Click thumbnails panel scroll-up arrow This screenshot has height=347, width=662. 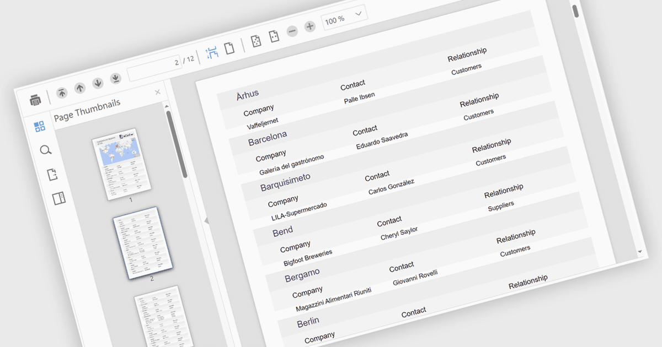tap(167, 106)
